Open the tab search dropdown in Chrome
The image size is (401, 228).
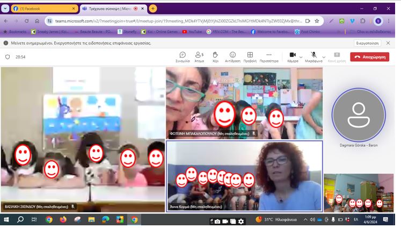pyautogui.click(x=5, y=9)
